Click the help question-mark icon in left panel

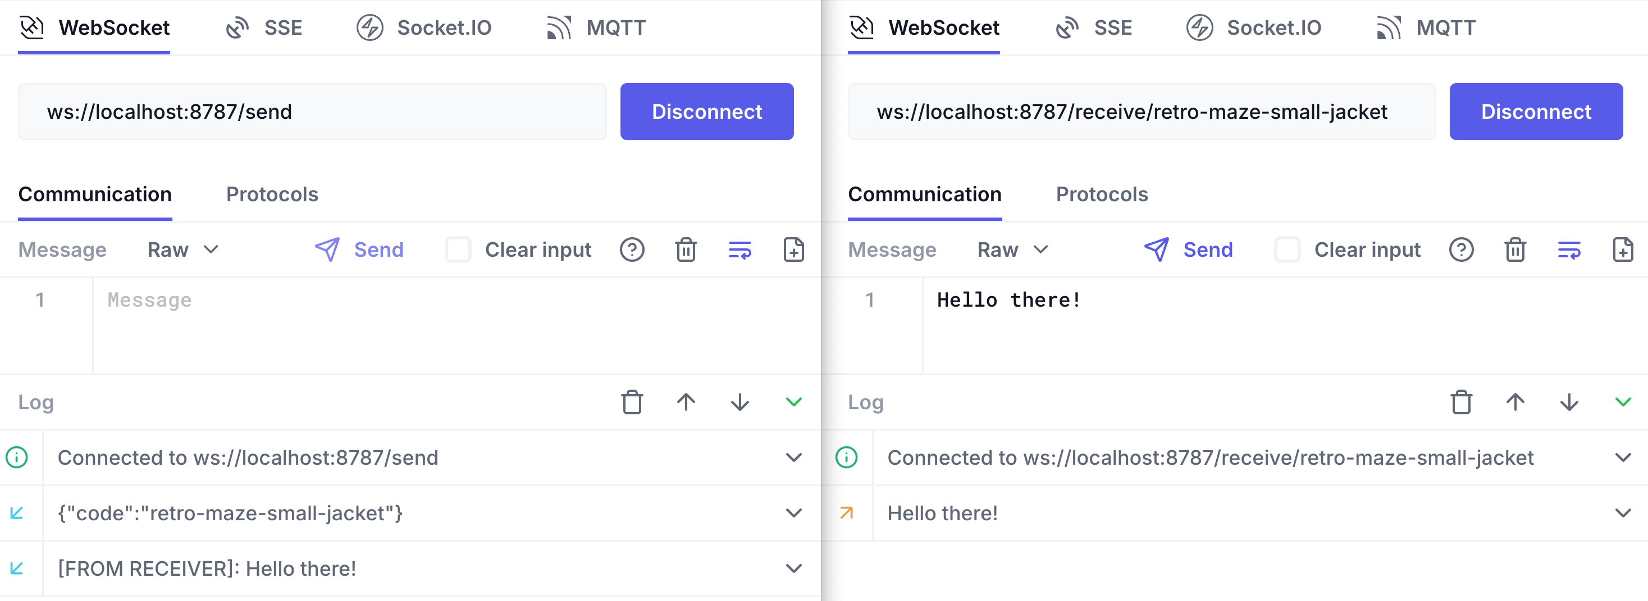[x=632, y=249]
